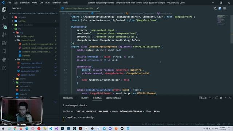Open Microsoft Edge from the taskbar

coord(27,128)
